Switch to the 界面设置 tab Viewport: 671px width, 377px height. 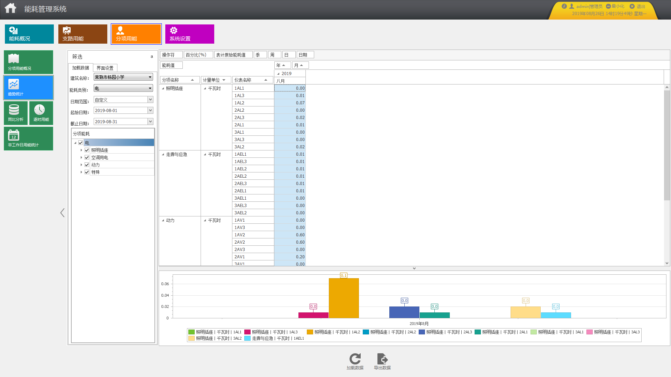[x=105, y=68]
